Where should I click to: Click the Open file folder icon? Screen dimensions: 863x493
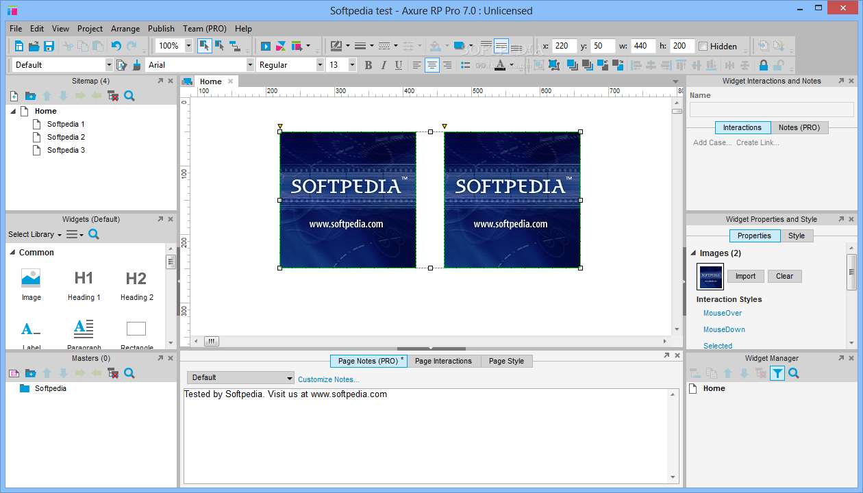click(x=34, y=46)
